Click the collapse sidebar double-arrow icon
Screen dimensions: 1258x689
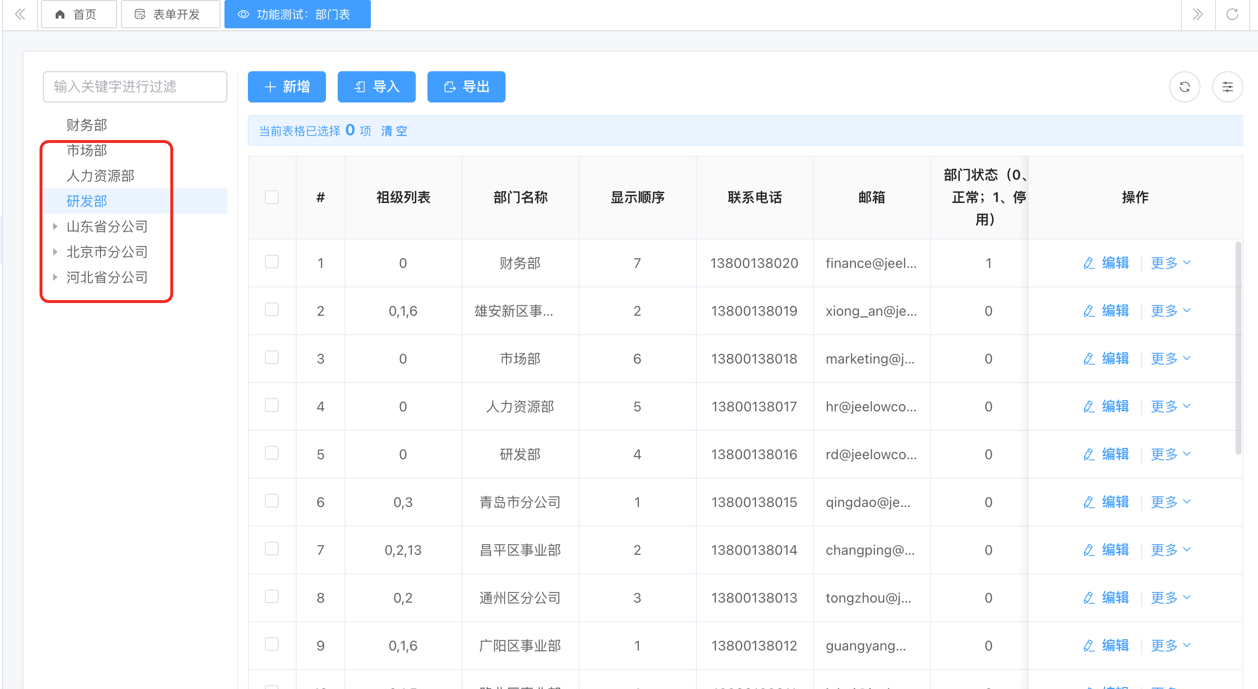[x=20, y=14]
